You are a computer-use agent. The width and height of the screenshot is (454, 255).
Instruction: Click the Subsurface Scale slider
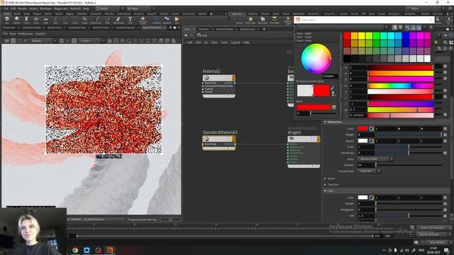(409, 147)
